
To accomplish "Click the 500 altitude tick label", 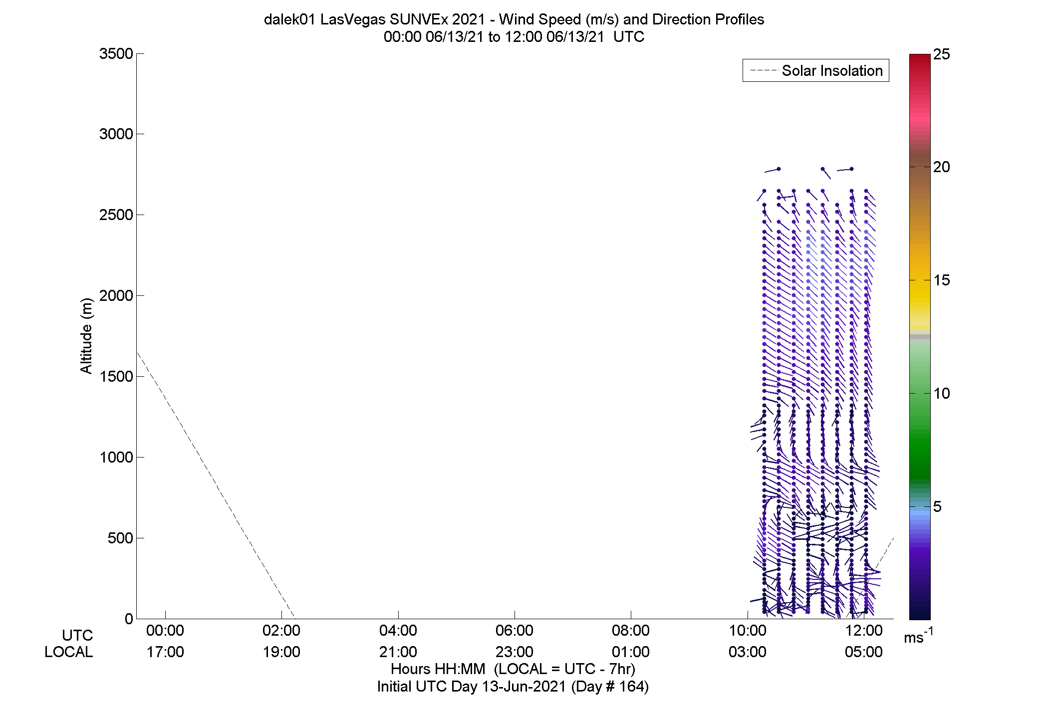I will click(x=120, y=538).
